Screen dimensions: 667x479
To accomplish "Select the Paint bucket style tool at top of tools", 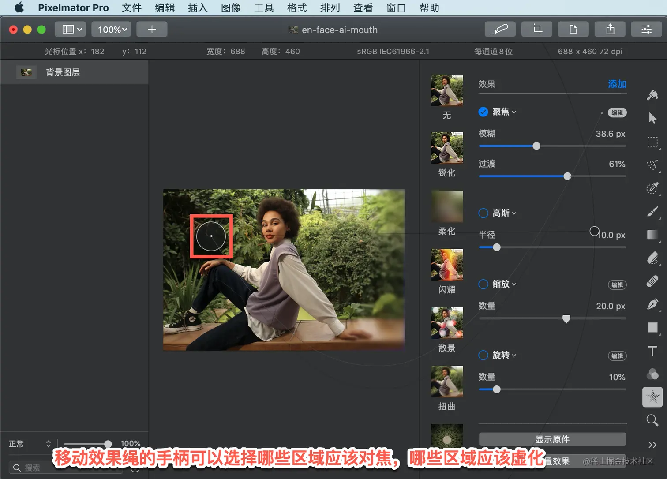I will (x=652, y=95).
